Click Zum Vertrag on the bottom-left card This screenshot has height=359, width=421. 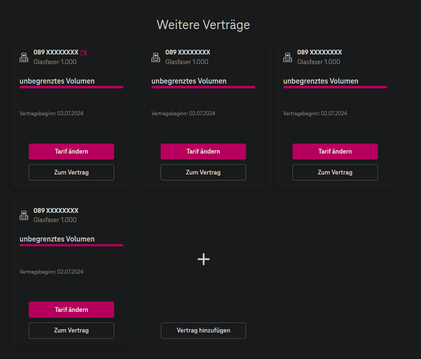pos(71,330)
